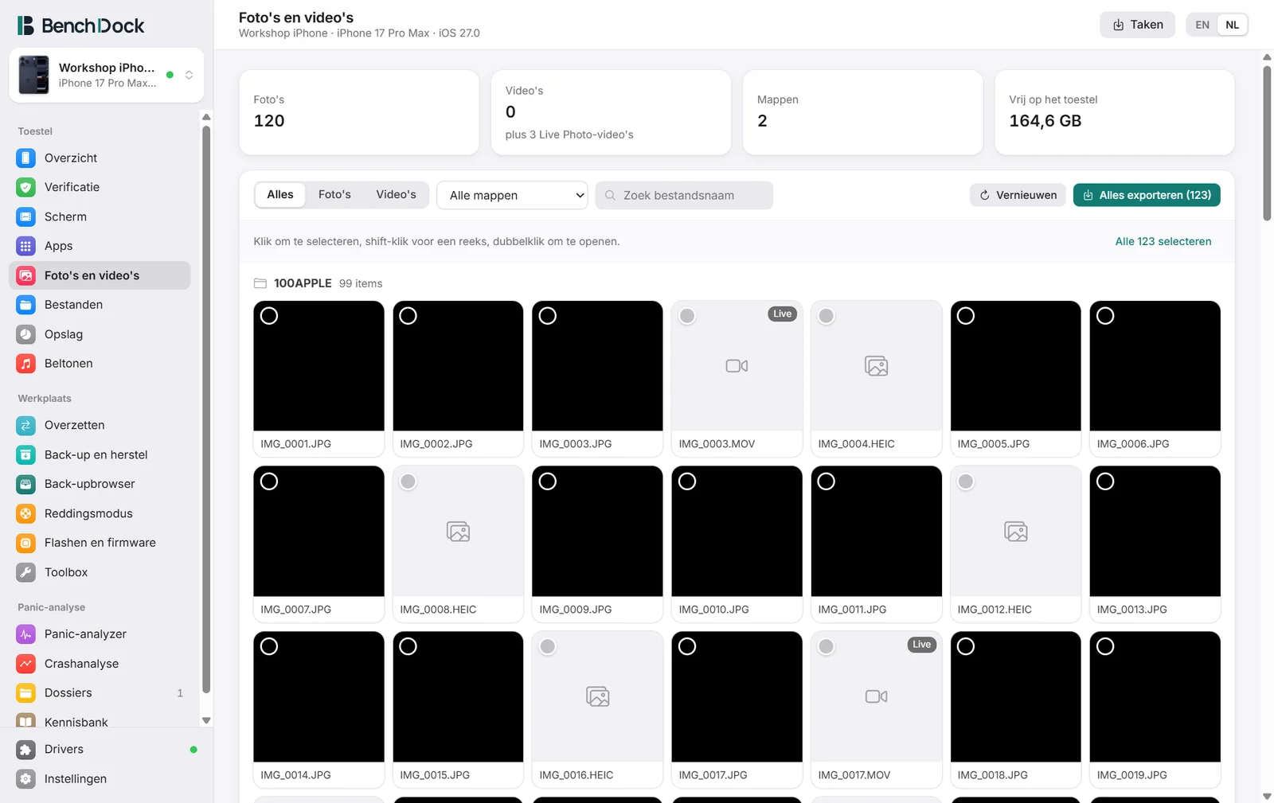Click the 100APPLE folder icon
The width and height of the screenshot is (1274, 803).
[x=260, y=283]
